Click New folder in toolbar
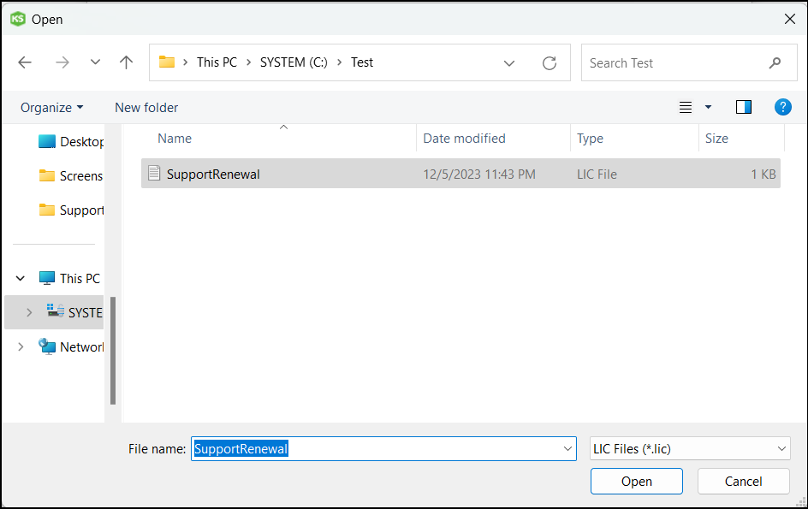The height and width of the screenshot is (509, 808). pos(146,107)
